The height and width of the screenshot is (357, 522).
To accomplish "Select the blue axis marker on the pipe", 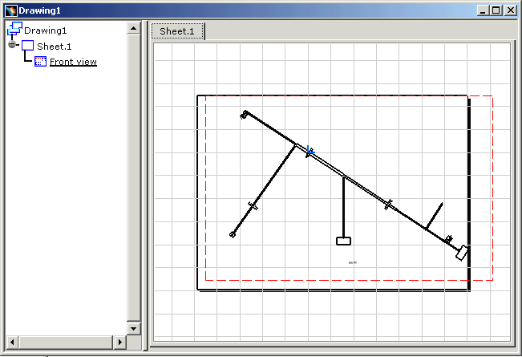I will [310, 150].
